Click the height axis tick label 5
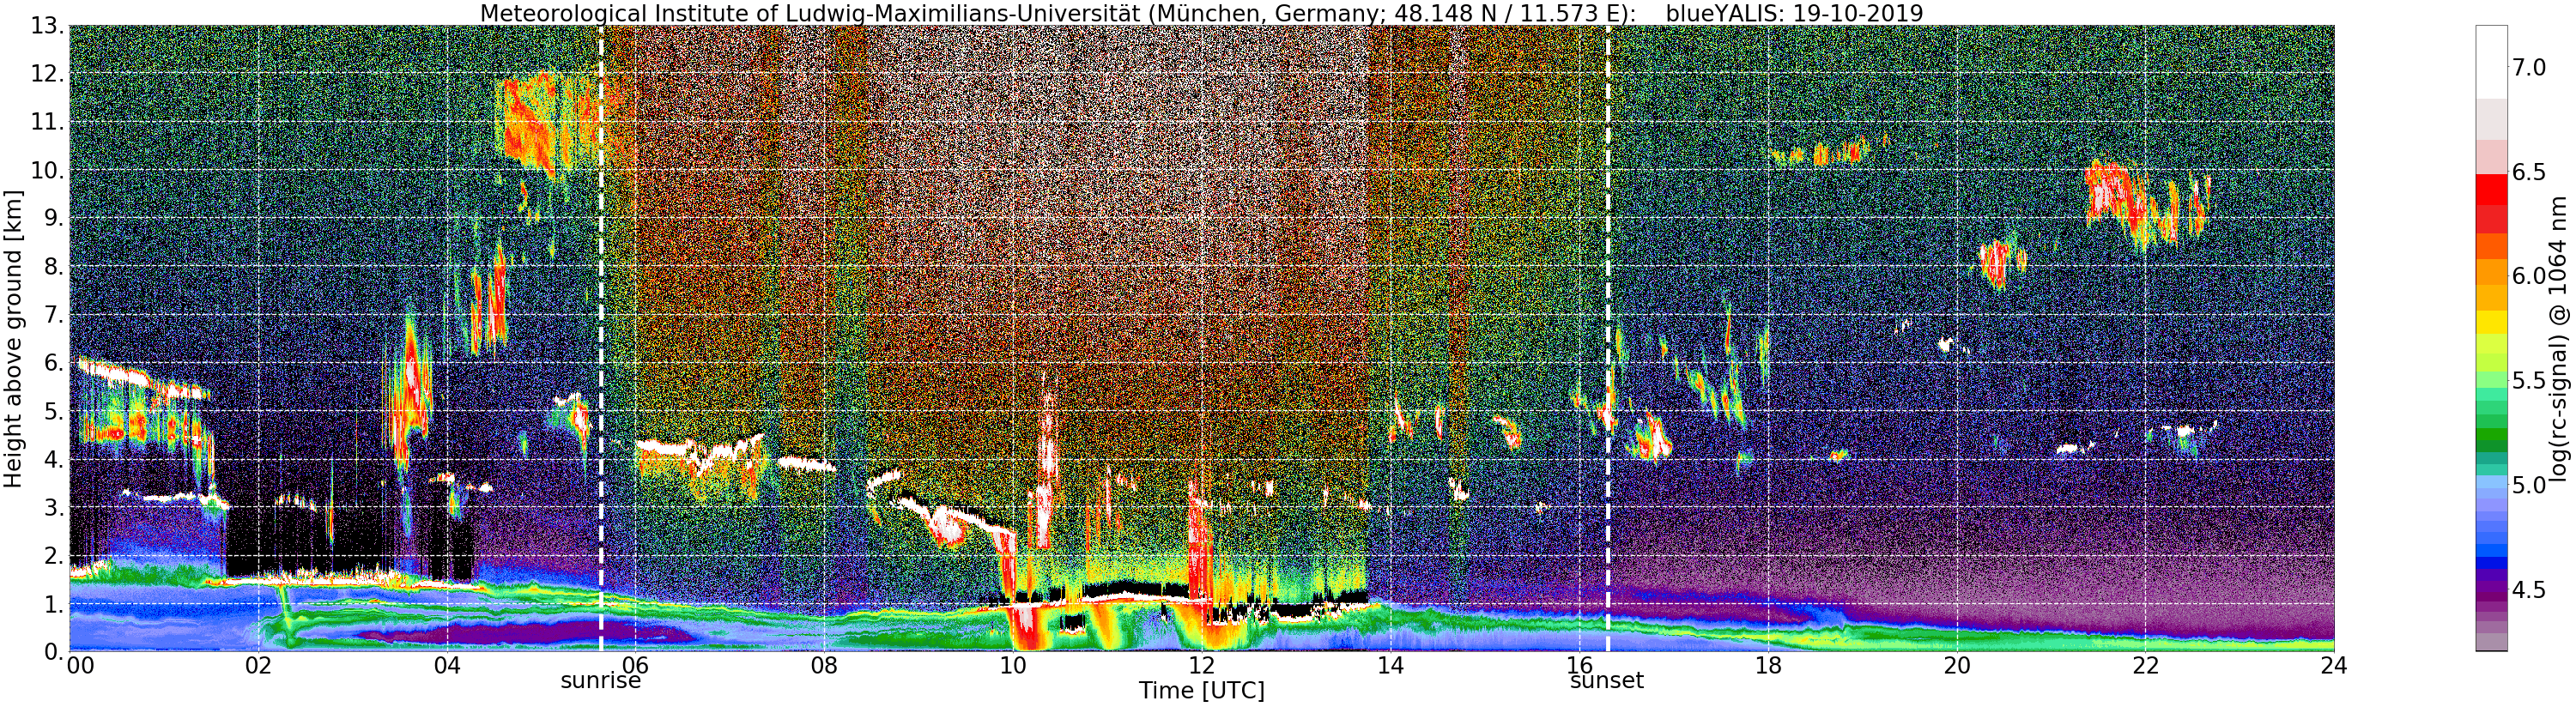 pyautogui.click(x=54, y=411)
